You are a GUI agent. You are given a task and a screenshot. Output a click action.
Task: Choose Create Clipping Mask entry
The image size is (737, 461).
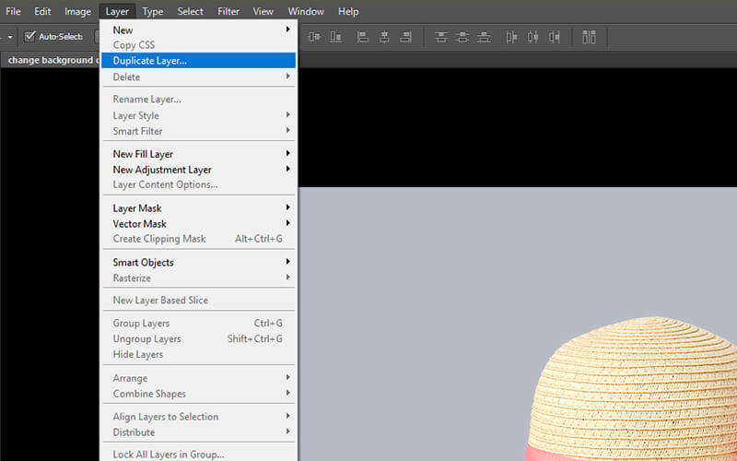[198, 239]
